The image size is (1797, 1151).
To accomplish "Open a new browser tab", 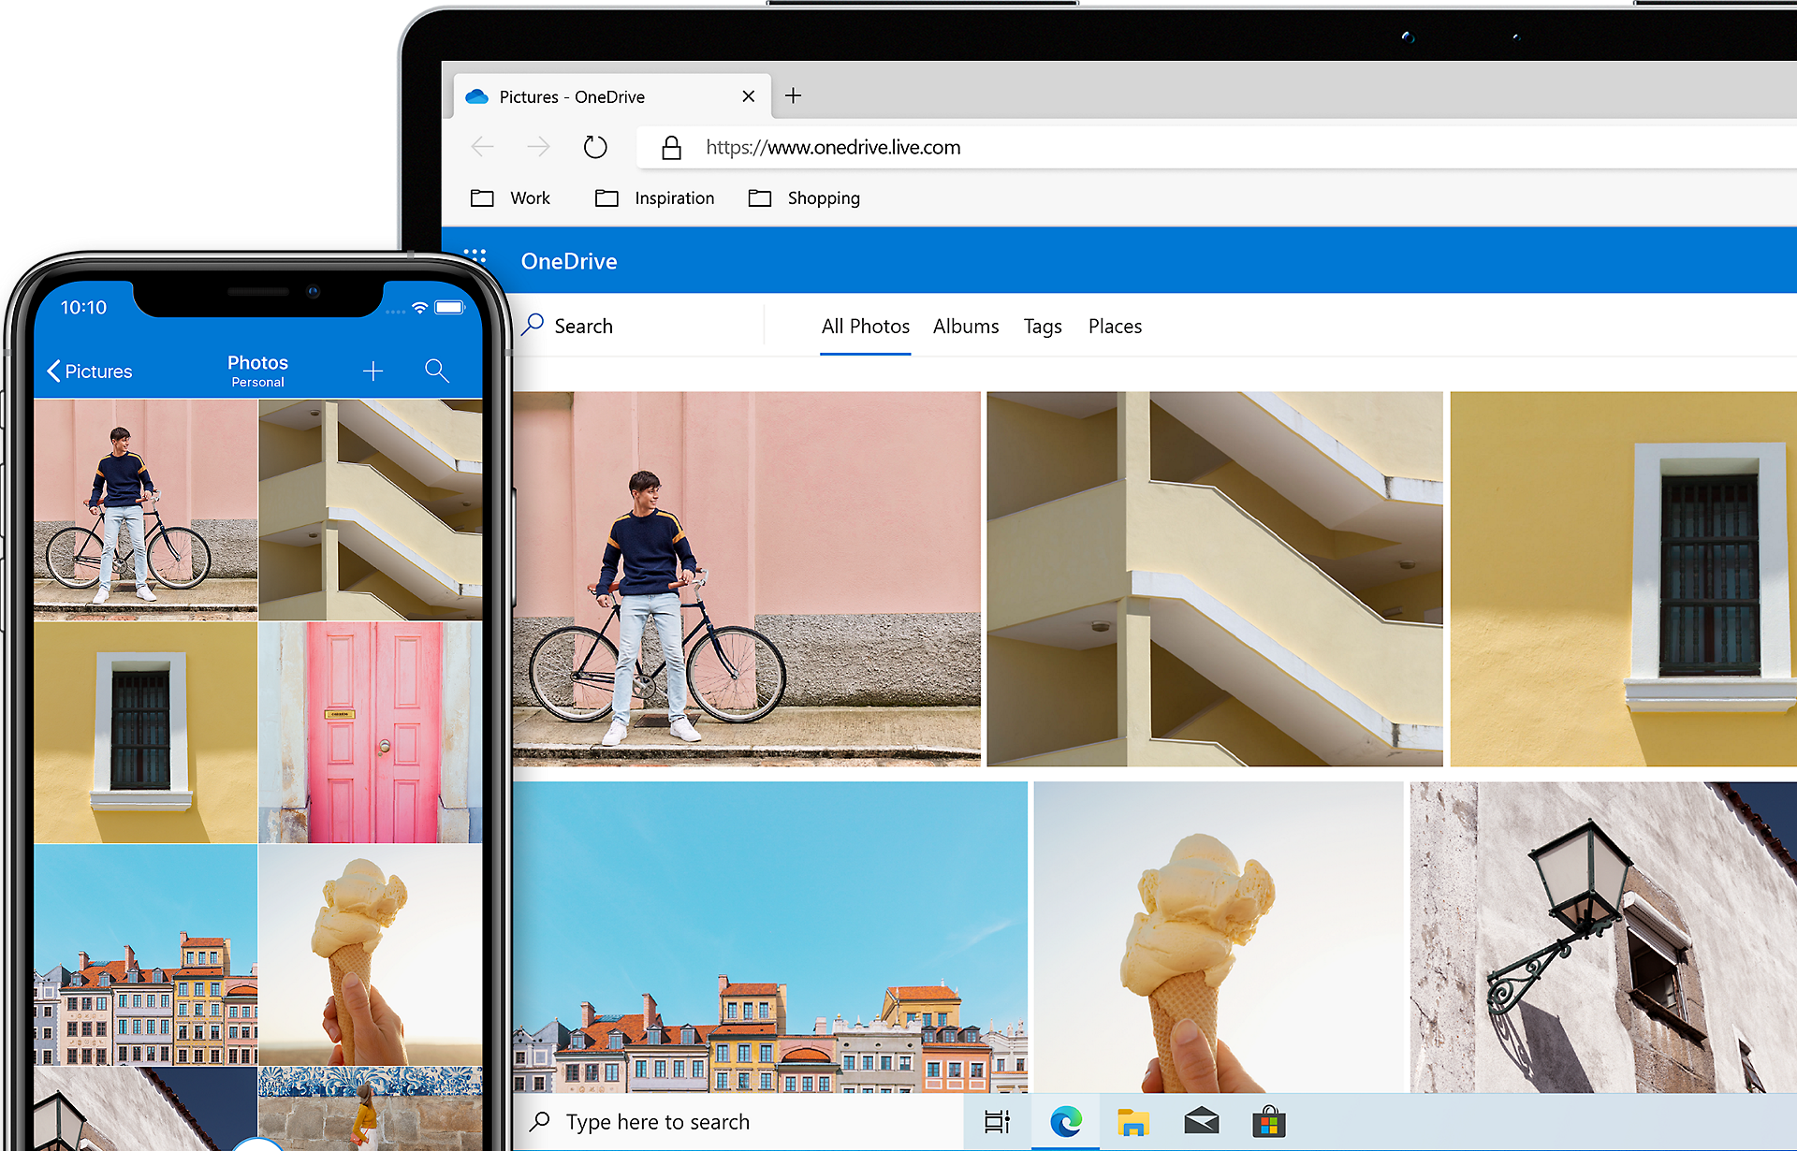I will pos(793,95).
